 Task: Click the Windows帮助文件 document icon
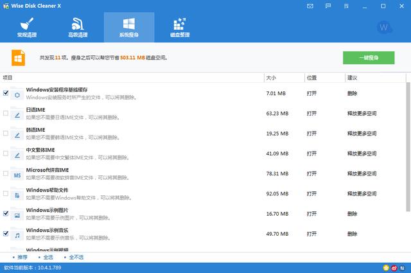pos(17,194)
